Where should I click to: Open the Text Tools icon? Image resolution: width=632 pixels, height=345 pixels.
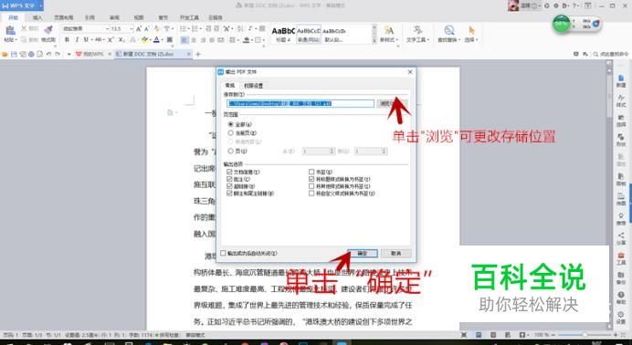(417, 30)
